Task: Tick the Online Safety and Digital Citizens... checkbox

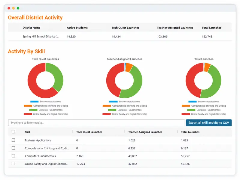Action: click(14, 164)
